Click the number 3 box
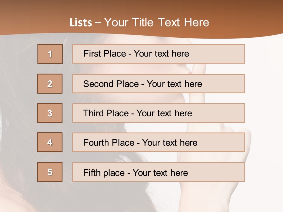 coord(50,113)
